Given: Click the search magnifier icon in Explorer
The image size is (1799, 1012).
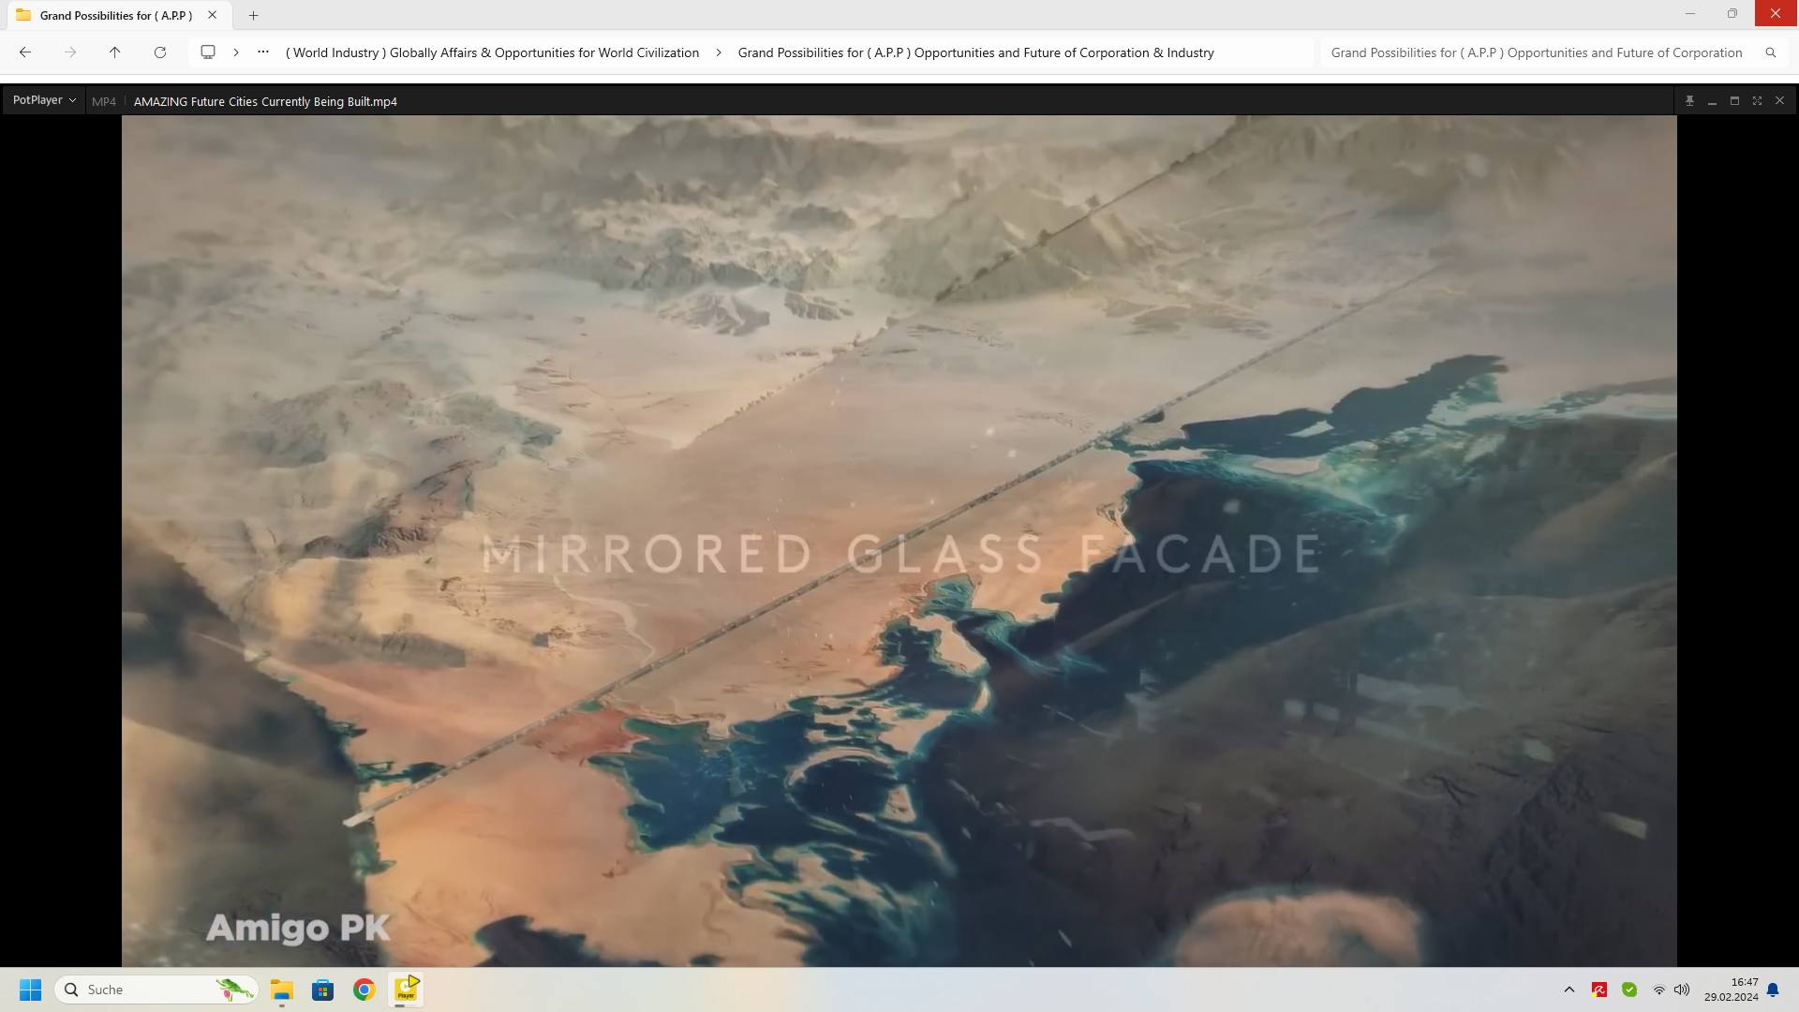Looking at the screenshot, I should pyautogui.click(x=1771, y=52).
